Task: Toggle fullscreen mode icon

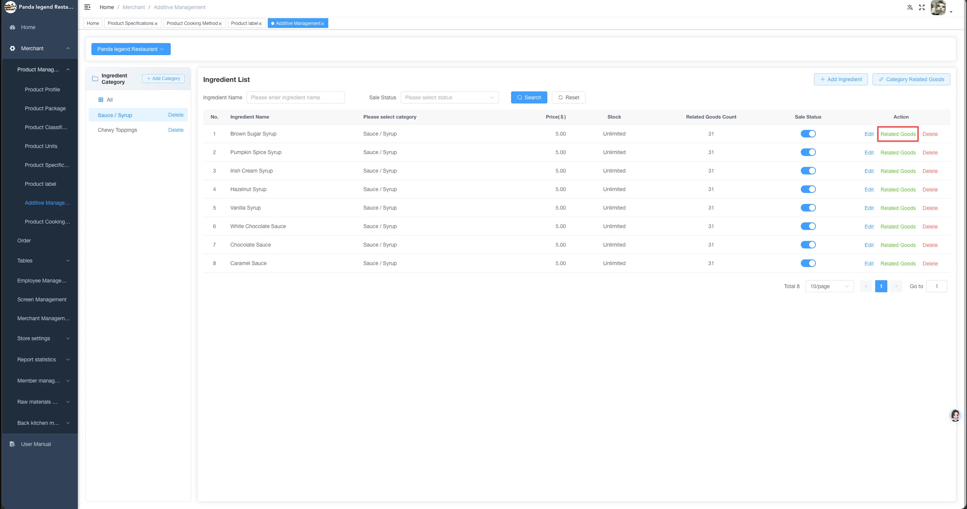Action: [922, 7]
